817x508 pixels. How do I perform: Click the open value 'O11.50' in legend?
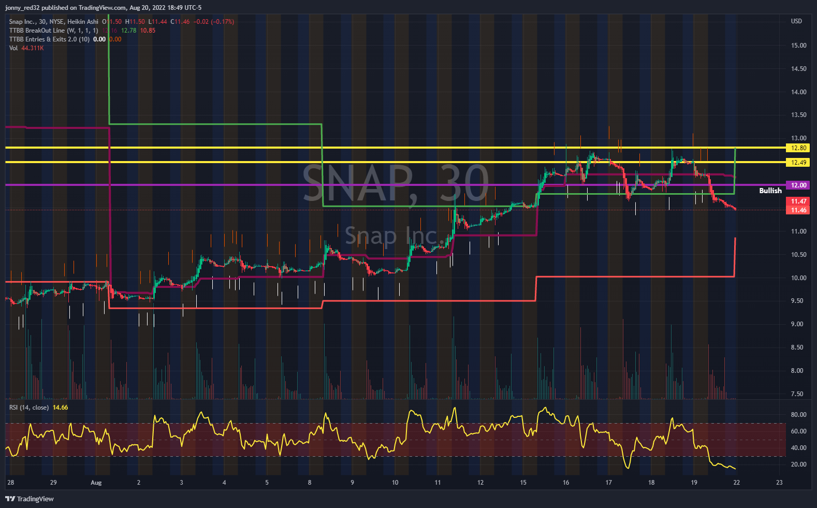[x=112, y=22]
